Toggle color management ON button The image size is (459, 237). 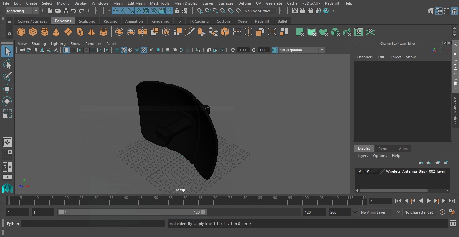[275, 50]
